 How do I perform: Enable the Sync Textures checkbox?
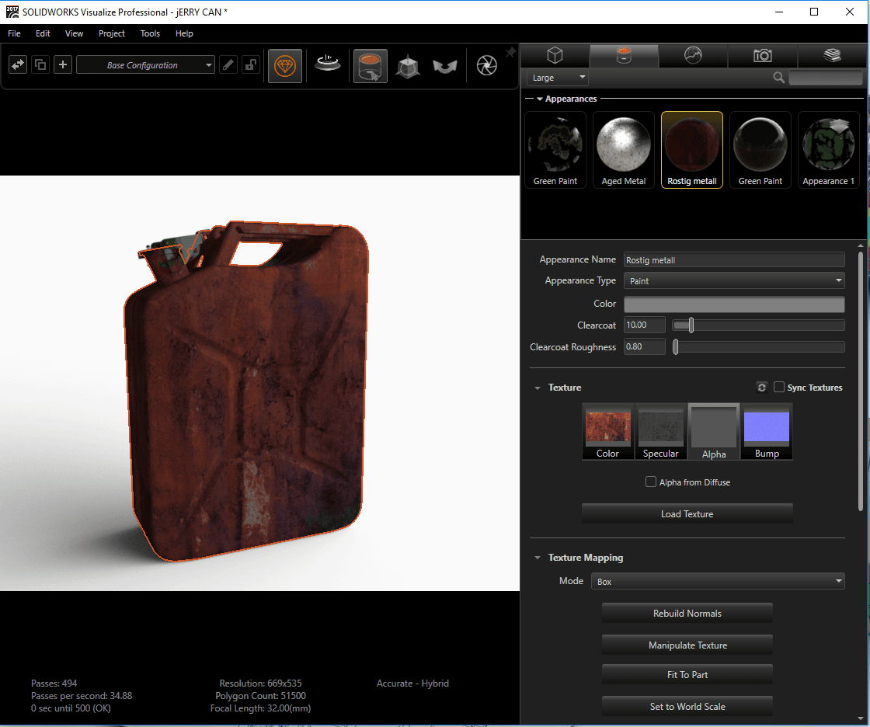coord(779,388)
